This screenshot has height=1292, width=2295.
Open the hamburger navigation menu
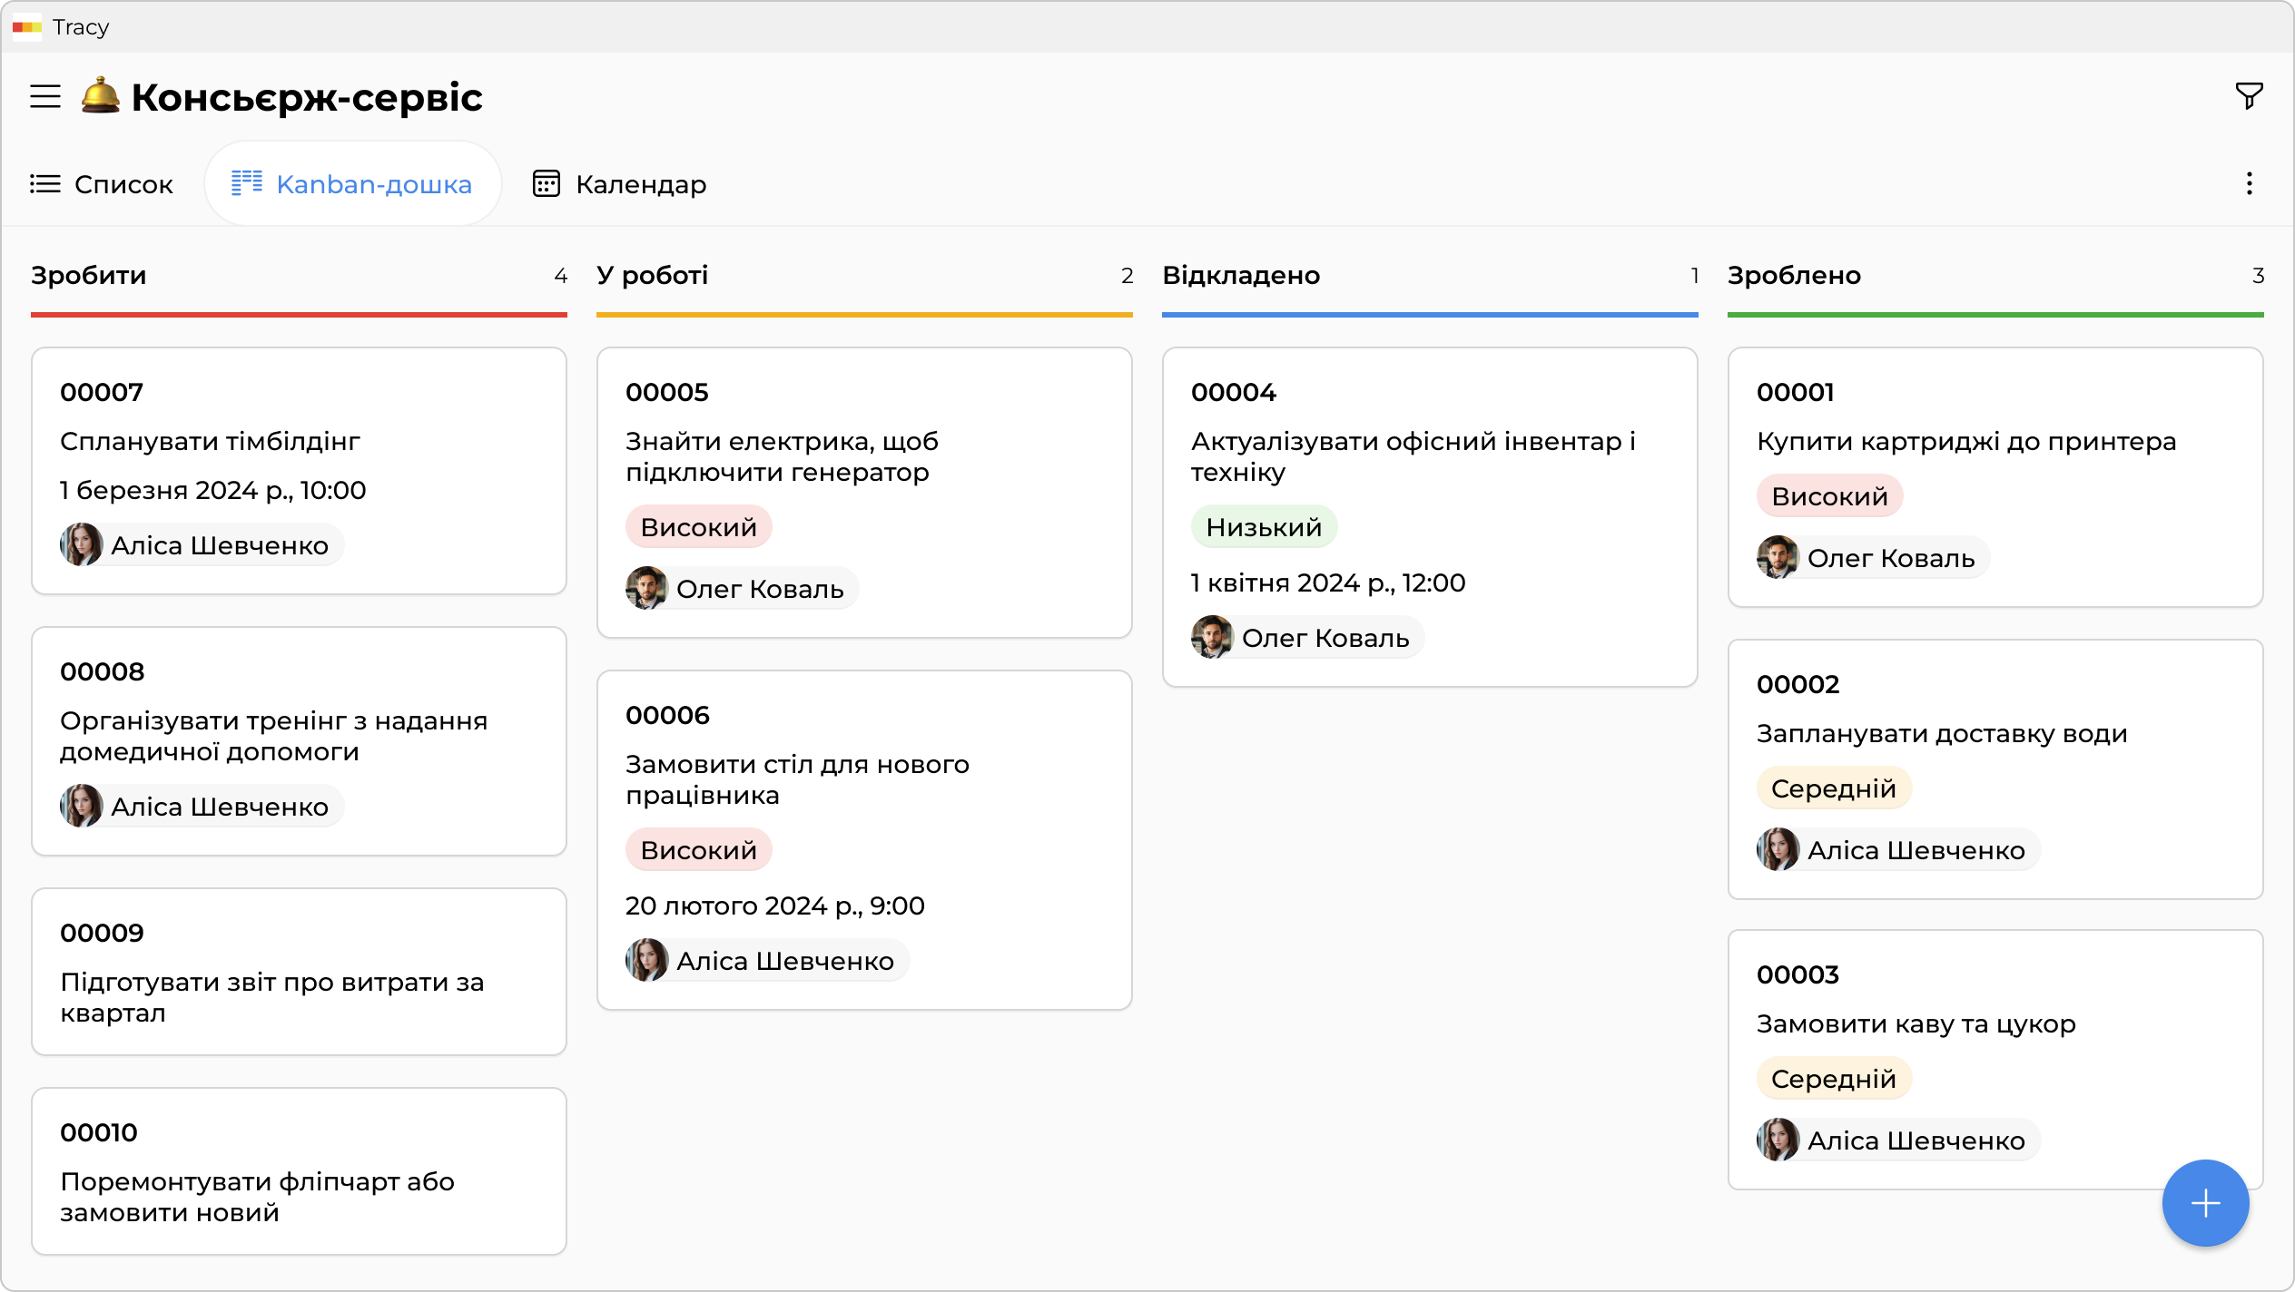(45, 96)
